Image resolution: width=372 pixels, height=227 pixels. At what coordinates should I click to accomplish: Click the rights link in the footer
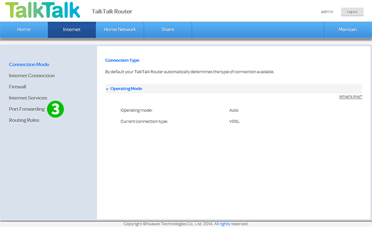[x=225, y=223]
